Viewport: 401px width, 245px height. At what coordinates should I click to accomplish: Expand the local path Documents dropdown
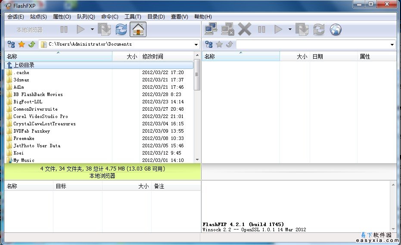[x=196, y=44]
